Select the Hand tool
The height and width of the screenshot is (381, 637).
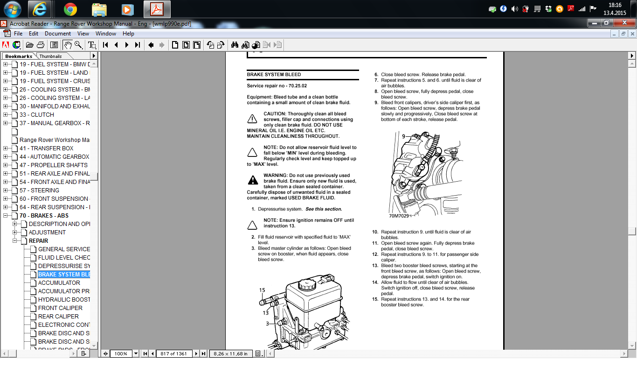pyautogui.click(x=68, y=45)
